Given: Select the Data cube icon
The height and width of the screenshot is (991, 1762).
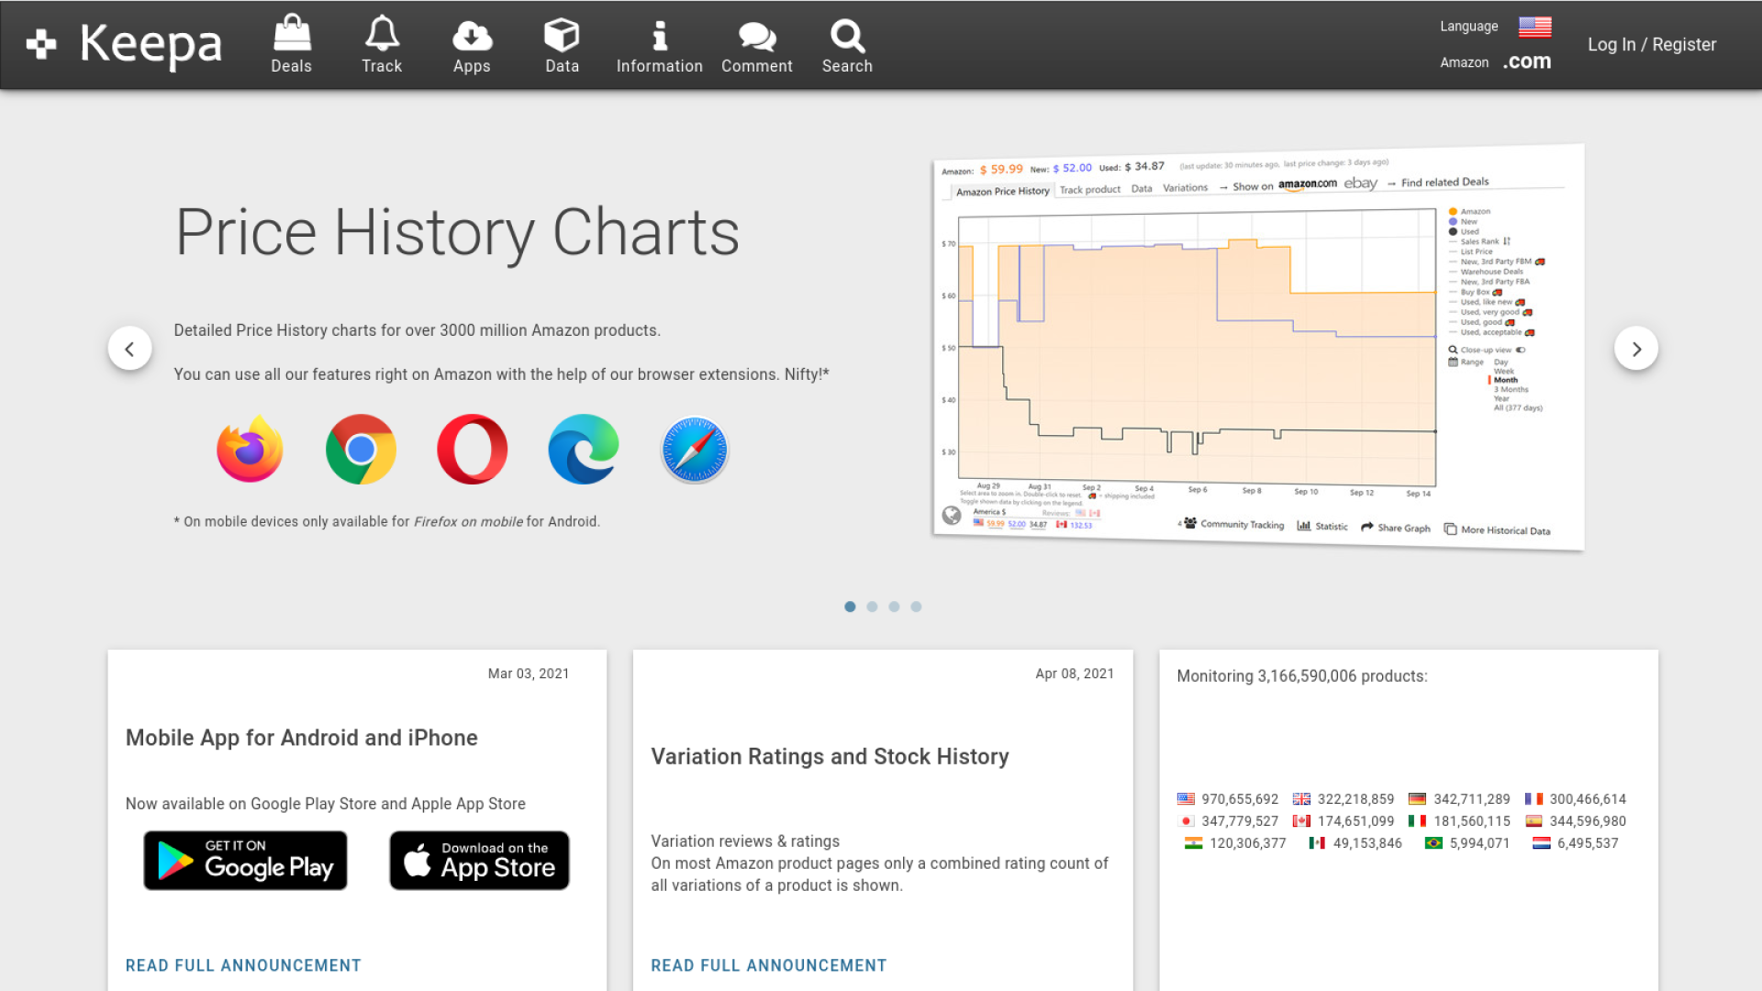Looking at the screenshot, I should coord(561,37).
